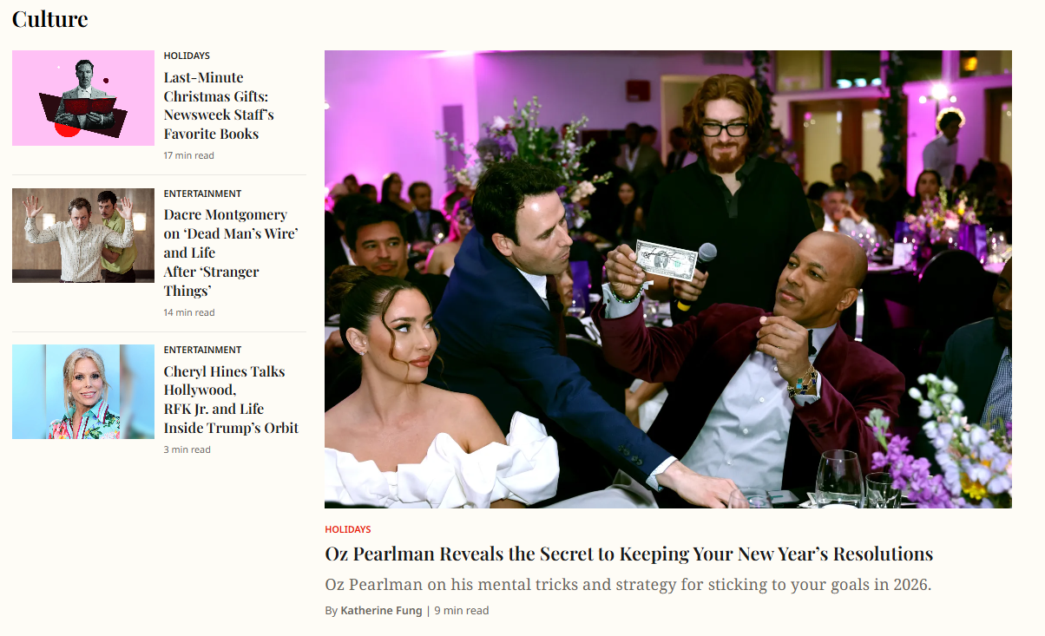The height and width of the screenshot is (636, 1045).
Task: Visit author Katherine Fung's page
Action: (381, 611)
